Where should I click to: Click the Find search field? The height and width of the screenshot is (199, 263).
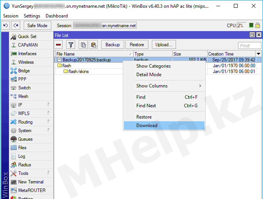[249, 45]
